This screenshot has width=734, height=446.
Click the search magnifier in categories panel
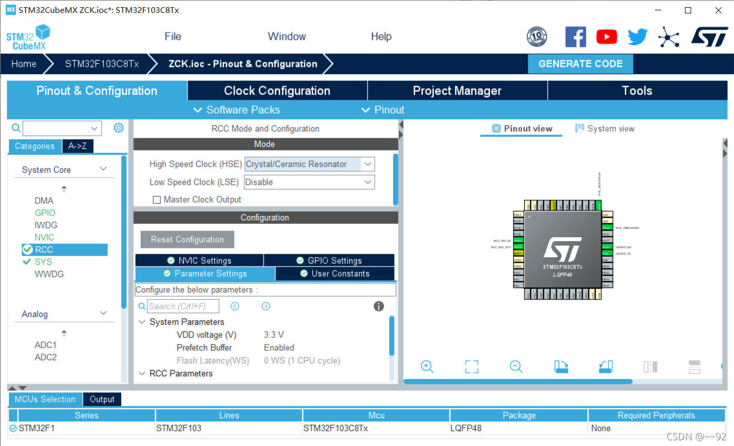click(16, 128)
